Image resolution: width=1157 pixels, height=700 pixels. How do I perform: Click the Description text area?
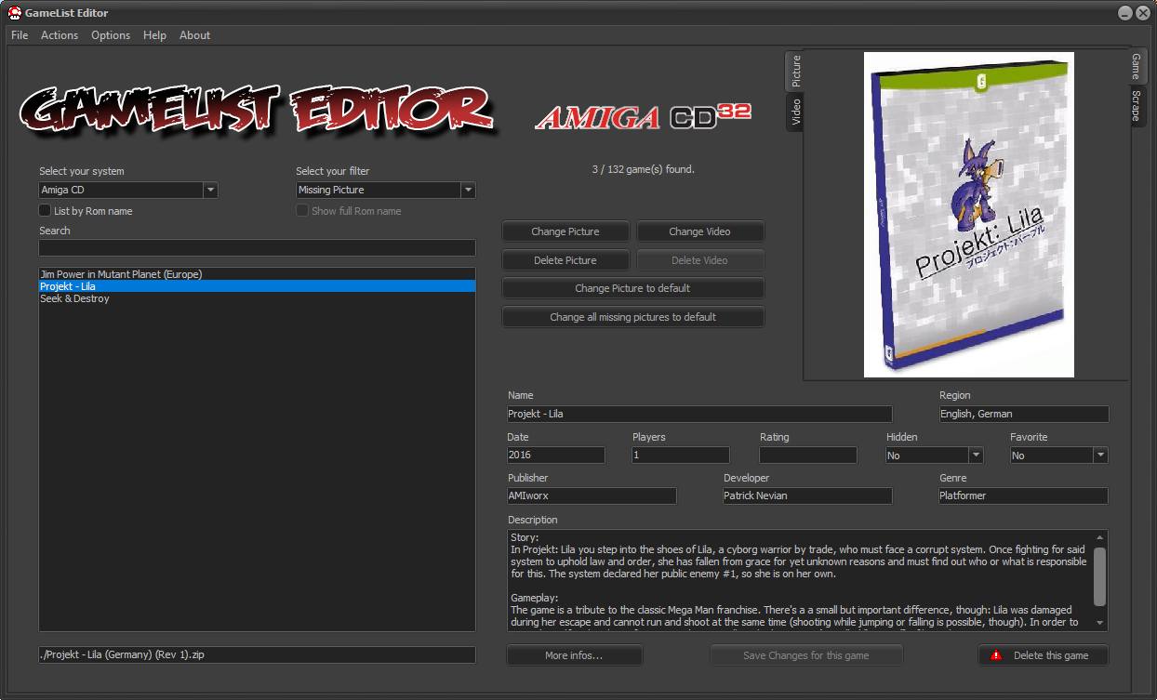coord(800,580)
